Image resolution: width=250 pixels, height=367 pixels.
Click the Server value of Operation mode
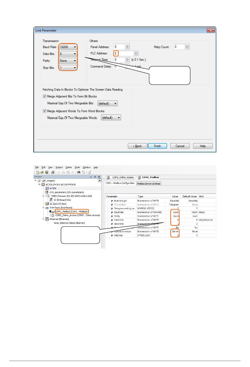tap(175, 231)
